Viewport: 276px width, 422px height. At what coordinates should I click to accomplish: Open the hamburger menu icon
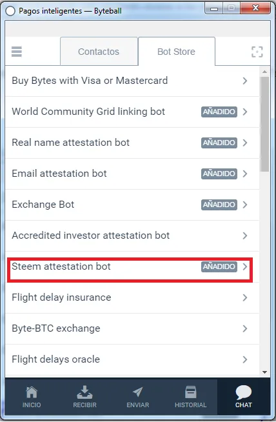pyautogui.click(x=16, y=52)
